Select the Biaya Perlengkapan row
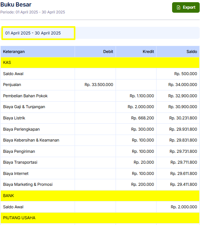The width and height of the screenshot is (200, 225). pyautogui.click(x=100, y=129)
